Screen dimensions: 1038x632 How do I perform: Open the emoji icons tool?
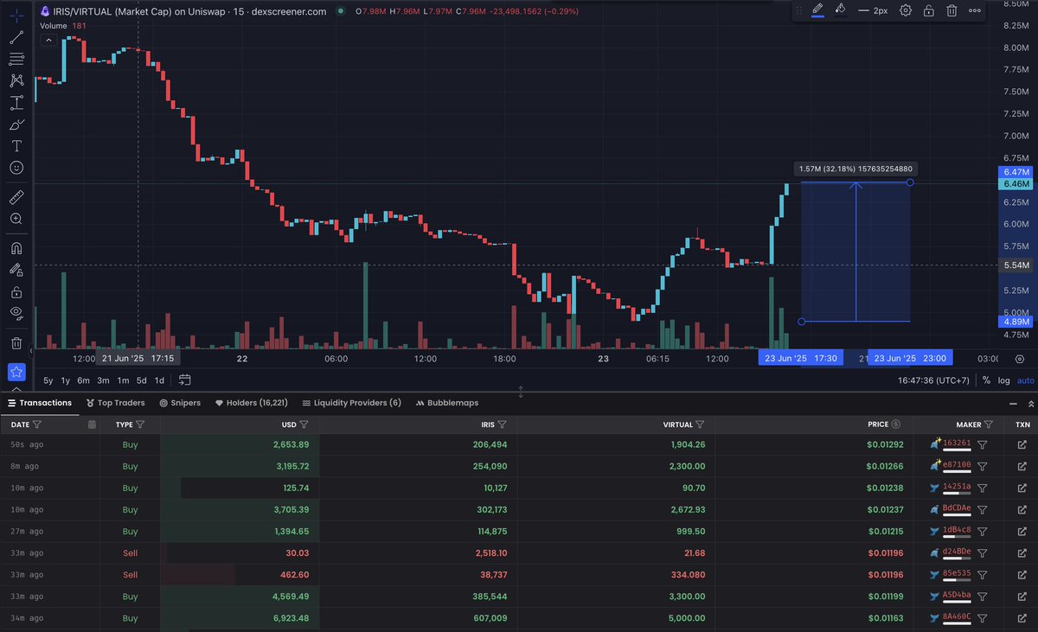click(16, 168)
